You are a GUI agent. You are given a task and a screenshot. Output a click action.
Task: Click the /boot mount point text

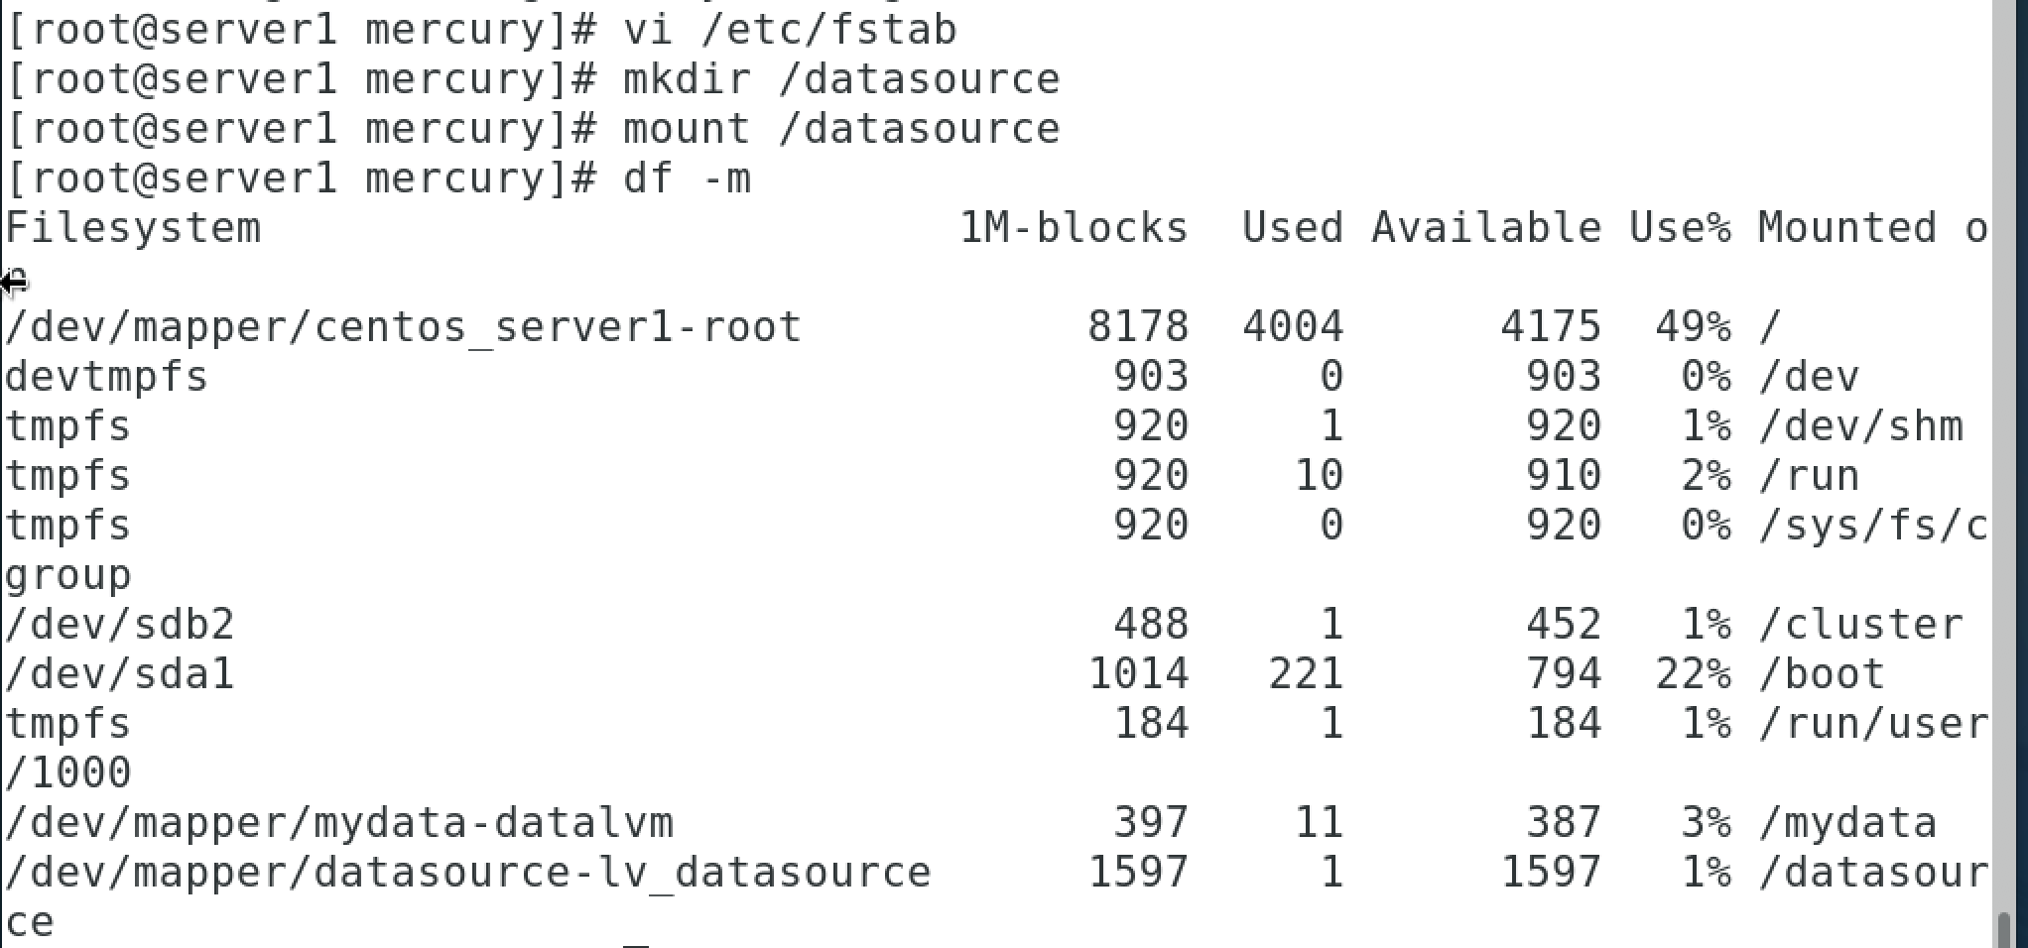pyautogui.click(x=1822, y=674)
